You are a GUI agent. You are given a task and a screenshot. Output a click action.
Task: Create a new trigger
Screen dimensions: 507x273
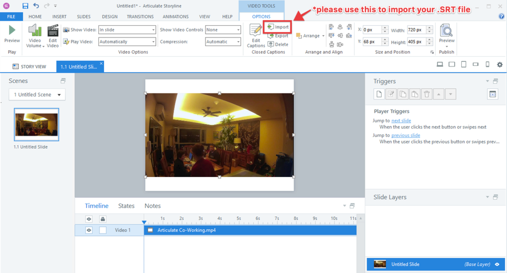pos(379,94)
